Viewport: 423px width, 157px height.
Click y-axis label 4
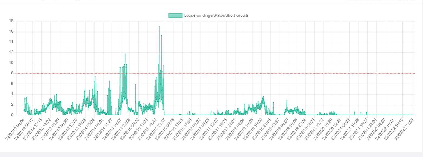[12, 94]
